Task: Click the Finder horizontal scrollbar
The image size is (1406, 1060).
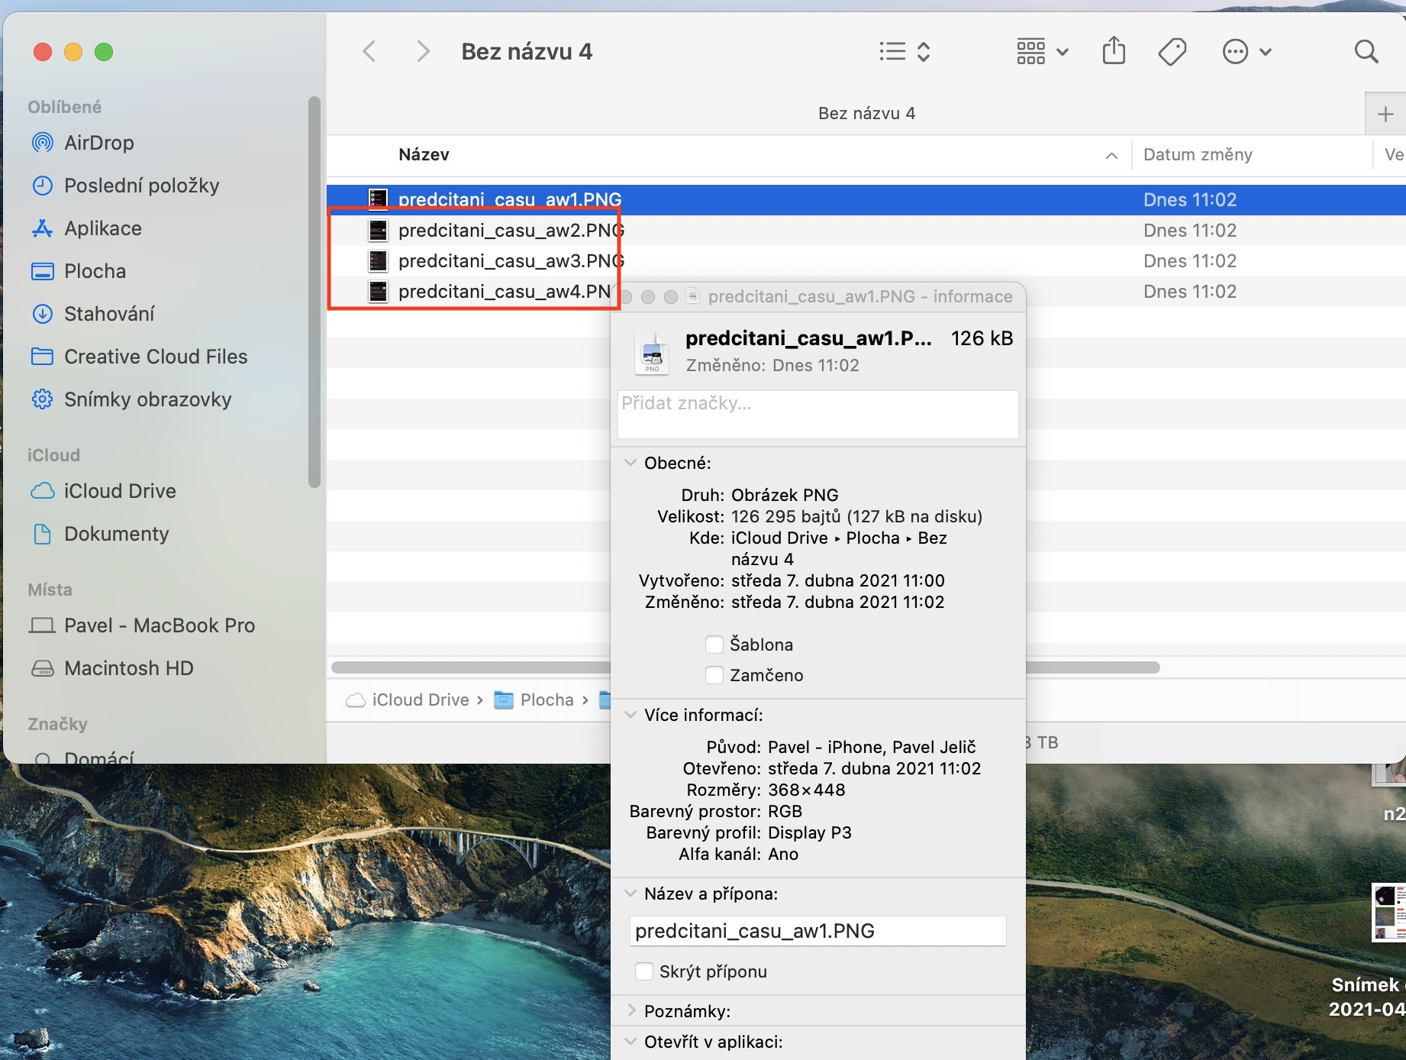Action: tap(746, 667)
